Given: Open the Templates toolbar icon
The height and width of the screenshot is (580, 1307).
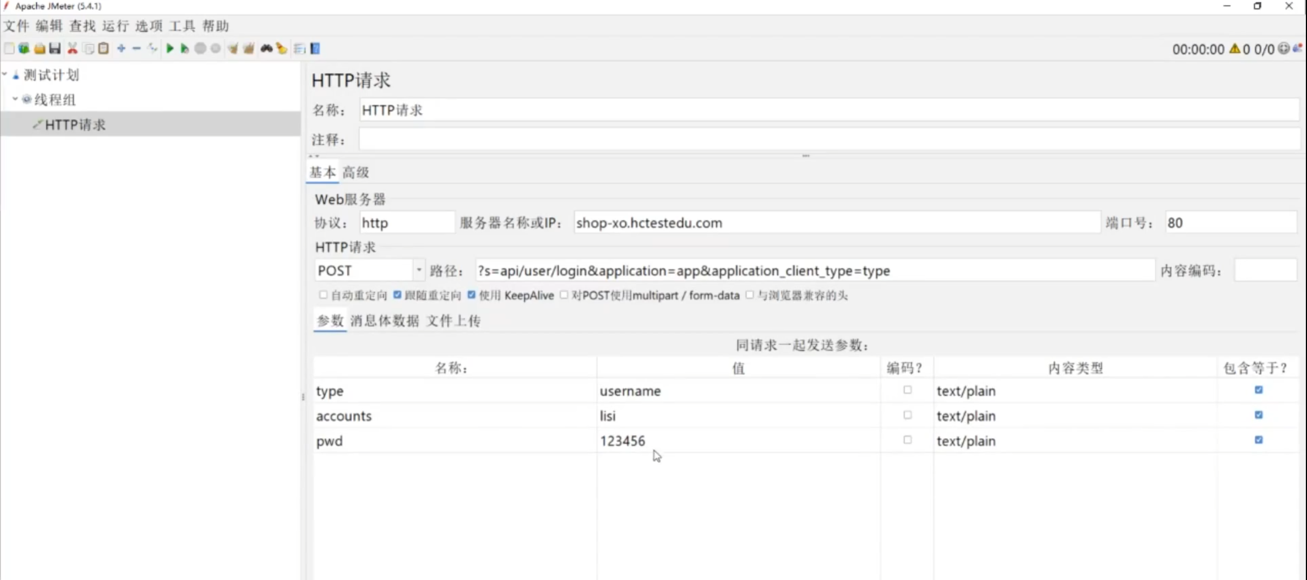Looking at the screenshot, I should point(24,49).
